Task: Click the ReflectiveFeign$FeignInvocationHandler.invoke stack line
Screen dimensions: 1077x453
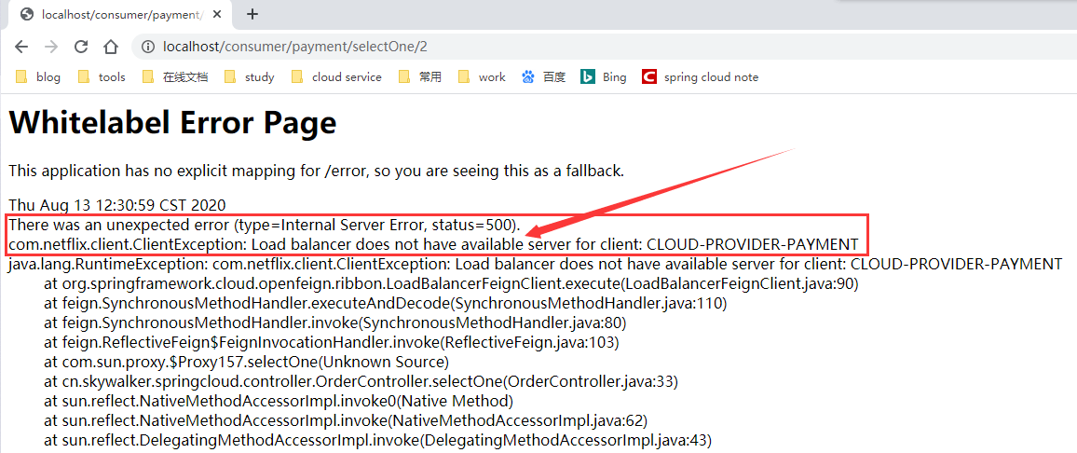Action: (x=332, y=342)
